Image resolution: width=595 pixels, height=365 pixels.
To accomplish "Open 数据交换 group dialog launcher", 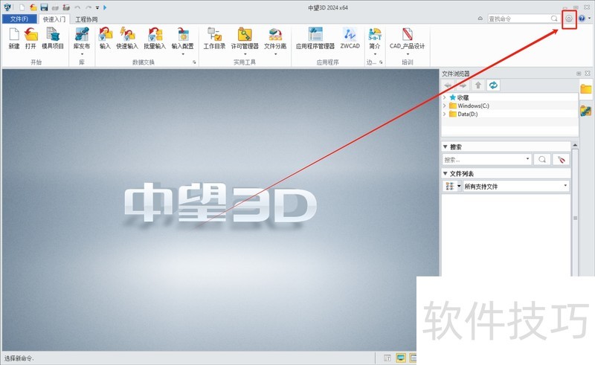I will [194, 62].
